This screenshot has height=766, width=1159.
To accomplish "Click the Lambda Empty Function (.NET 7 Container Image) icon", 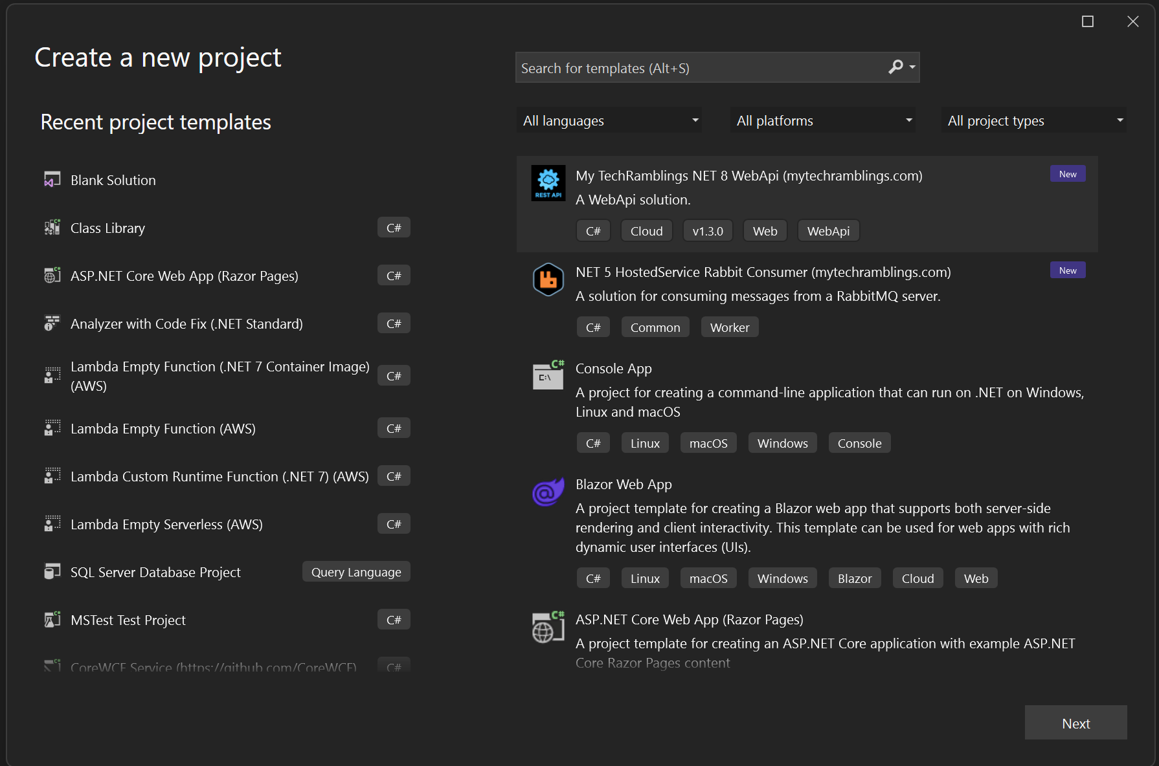I will pyautogui.click(x=52, y=376).
